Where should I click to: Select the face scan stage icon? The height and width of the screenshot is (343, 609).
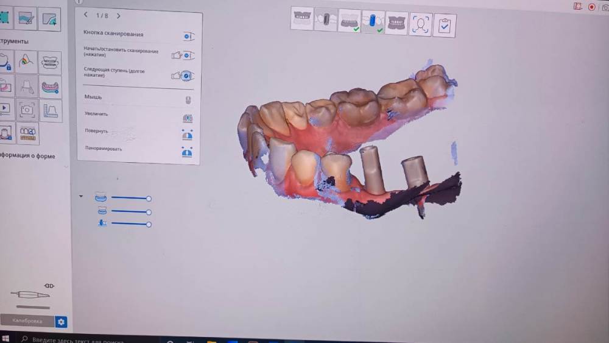[x=420, y=24]
